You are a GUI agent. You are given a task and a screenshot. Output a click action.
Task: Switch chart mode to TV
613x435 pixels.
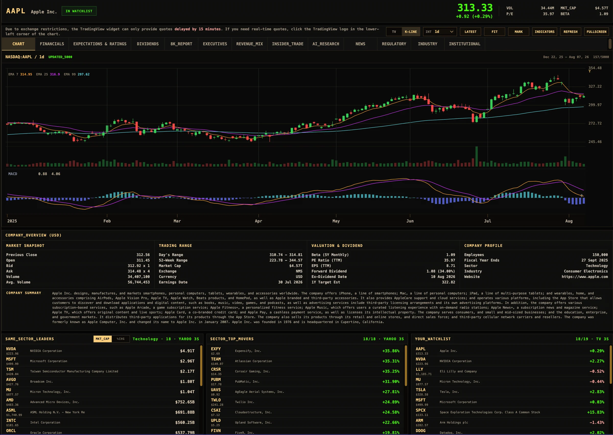(x=394, y=32)
